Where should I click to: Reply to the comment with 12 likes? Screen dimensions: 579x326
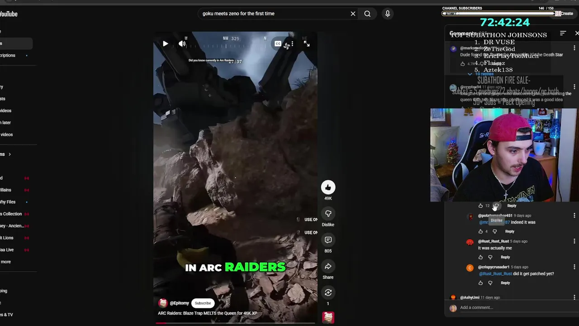click(x=512, y=206)
